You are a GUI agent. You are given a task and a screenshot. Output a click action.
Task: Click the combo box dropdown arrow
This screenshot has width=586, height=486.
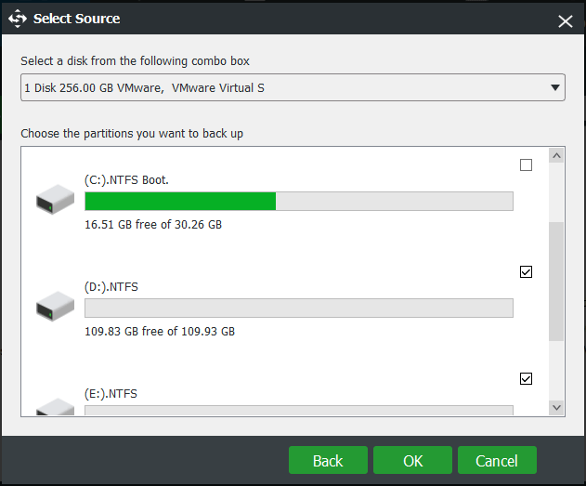coord(555,87)
